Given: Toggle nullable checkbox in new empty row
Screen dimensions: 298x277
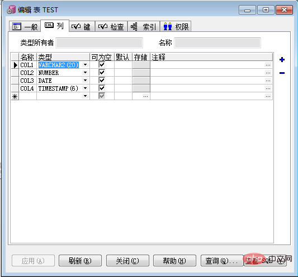Looking at the screenshot, I should [102, 96].
